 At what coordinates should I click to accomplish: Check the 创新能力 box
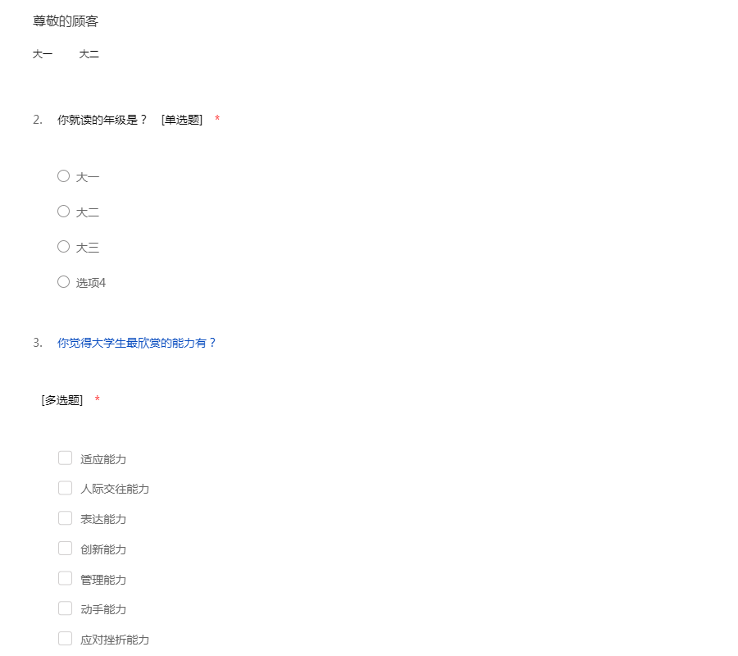coord(65,549)
